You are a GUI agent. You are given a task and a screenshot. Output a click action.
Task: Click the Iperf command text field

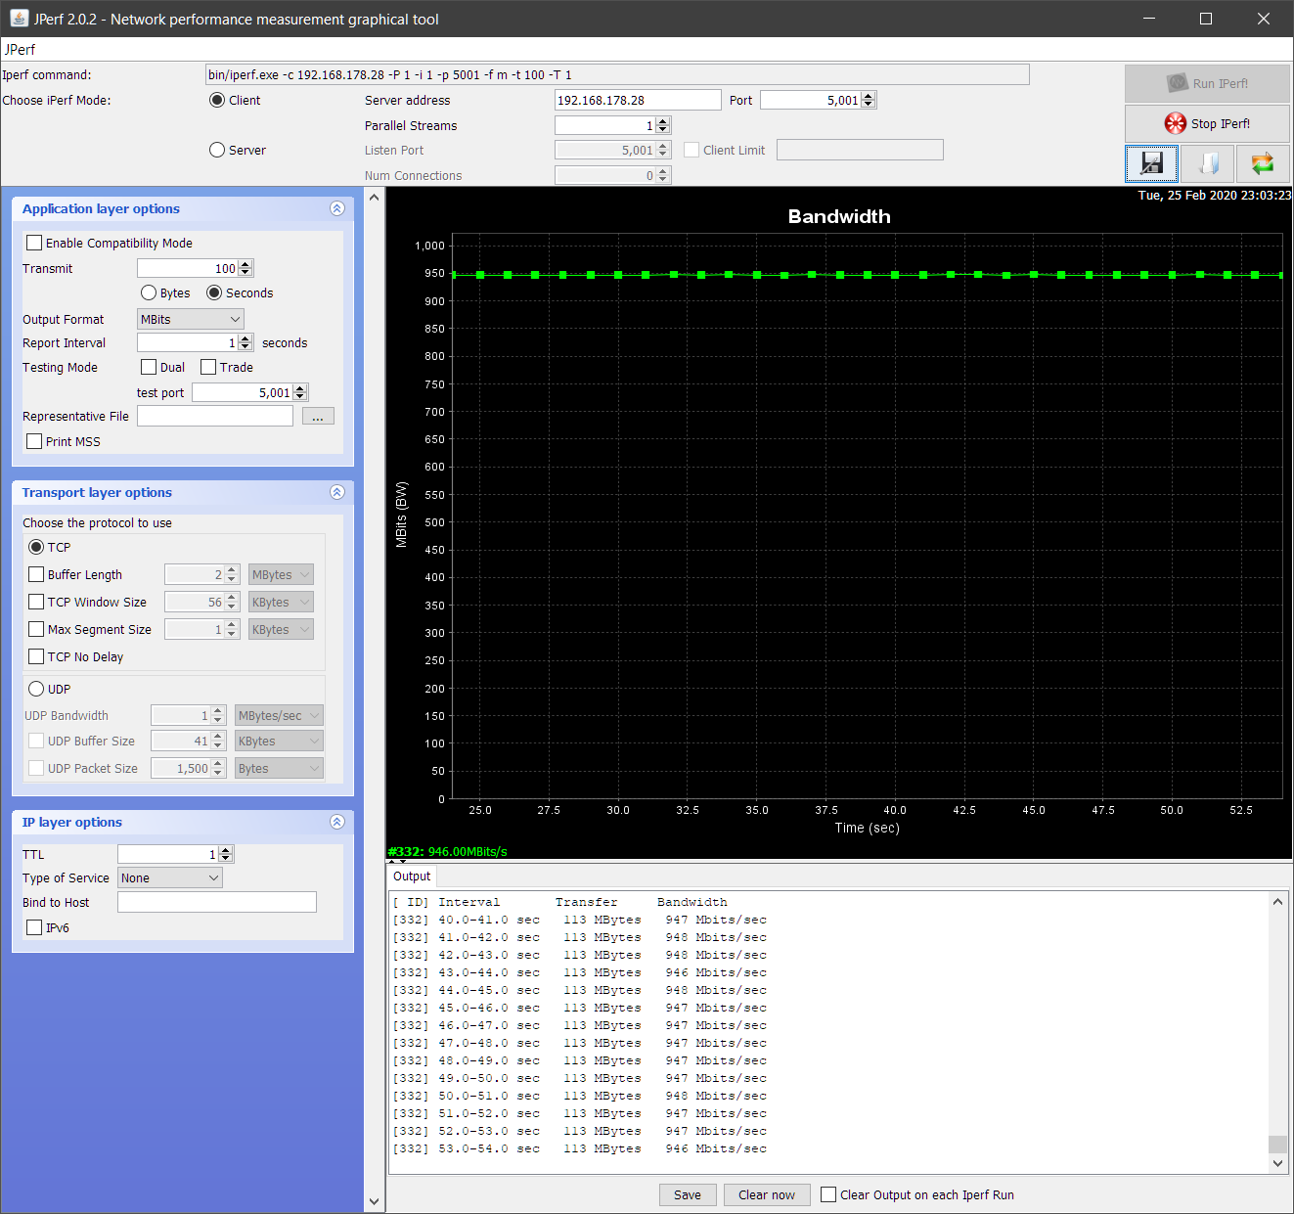617,74
